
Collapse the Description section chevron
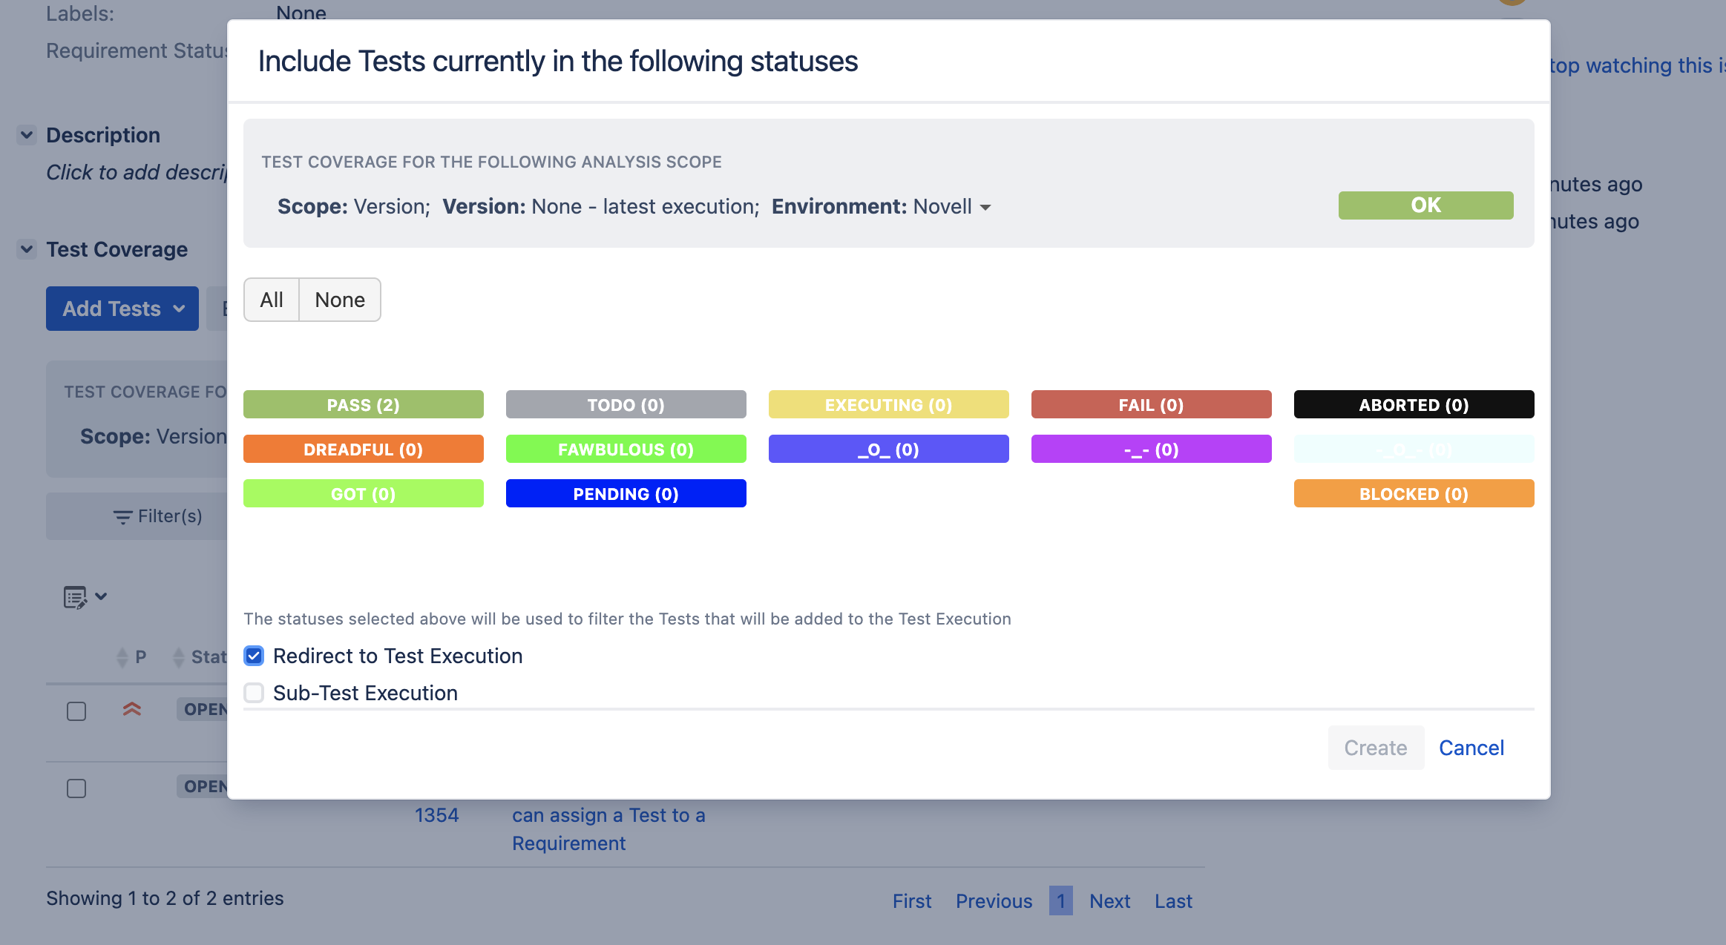point(27,135)
